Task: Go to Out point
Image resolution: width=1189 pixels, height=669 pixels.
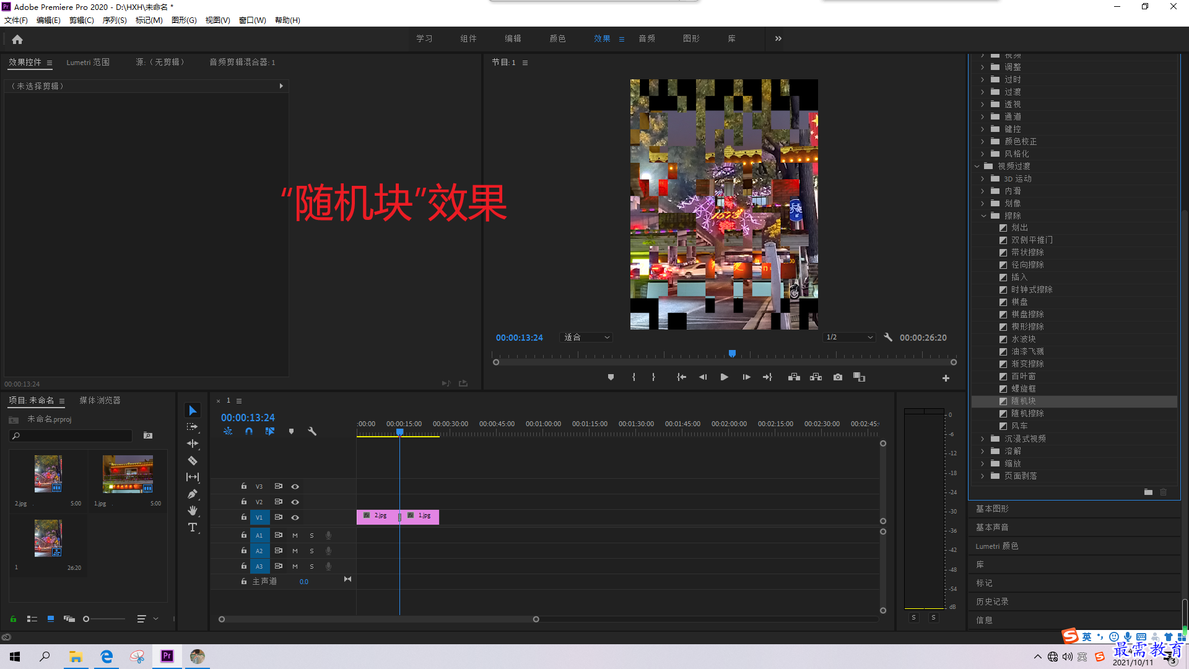Action: (x=767, y=377)
